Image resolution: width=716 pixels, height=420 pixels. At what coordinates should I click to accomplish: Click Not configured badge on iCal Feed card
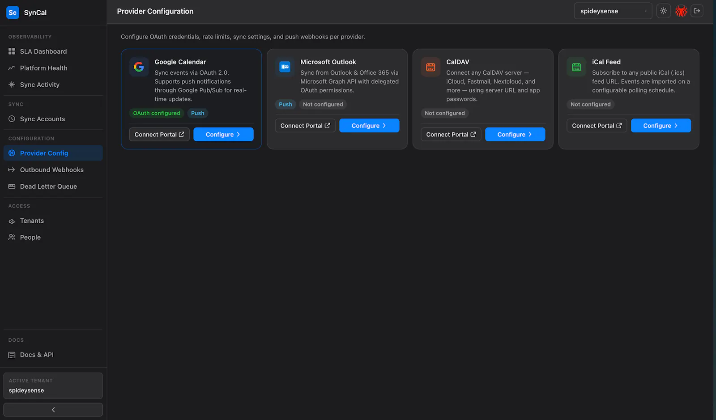click(x=591, y=104)
